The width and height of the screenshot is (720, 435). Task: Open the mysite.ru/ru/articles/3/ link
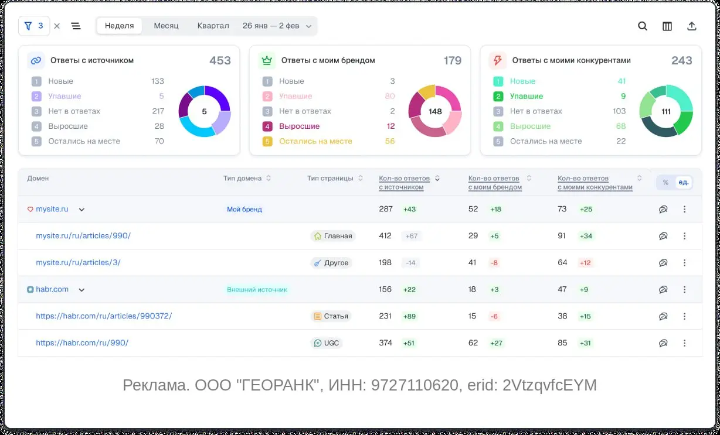78,263
